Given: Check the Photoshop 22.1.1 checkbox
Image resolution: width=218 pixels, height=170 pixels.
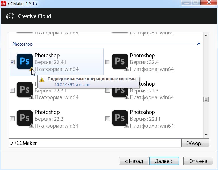Looking at the screenshot, I should pyautogui.click(x=108, y=119).
